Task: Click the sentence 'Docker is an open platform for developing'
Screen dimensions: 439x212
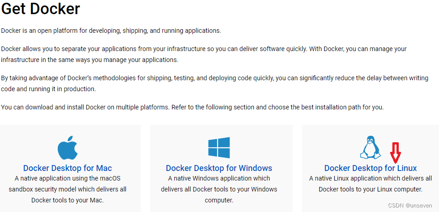Action: coord(111,31)
